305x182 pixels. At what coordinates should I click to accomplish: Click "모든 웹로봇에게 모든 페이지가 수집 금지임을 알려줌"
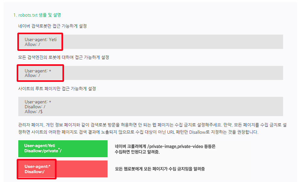point(160,169)
